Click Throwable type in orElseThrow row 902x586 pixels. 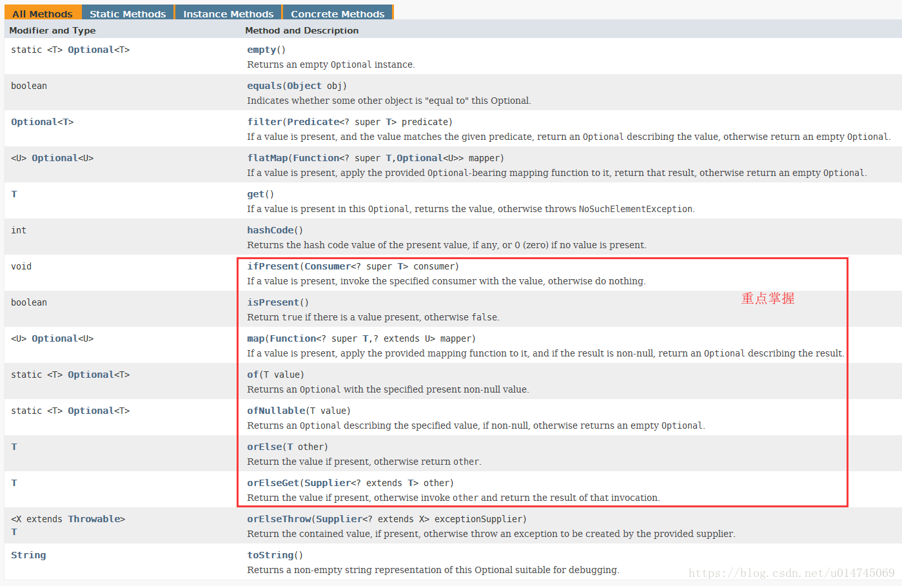(93, 519)
